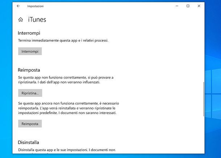Go back using the back arrow
Viewport: 221px width, 158px height.
pyautogui.click(x=18, y=6)
